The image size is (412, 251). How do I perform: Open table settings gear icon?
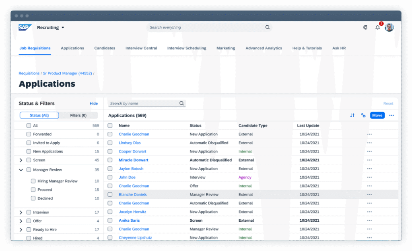pyautogui.click(x=363, y=115)
